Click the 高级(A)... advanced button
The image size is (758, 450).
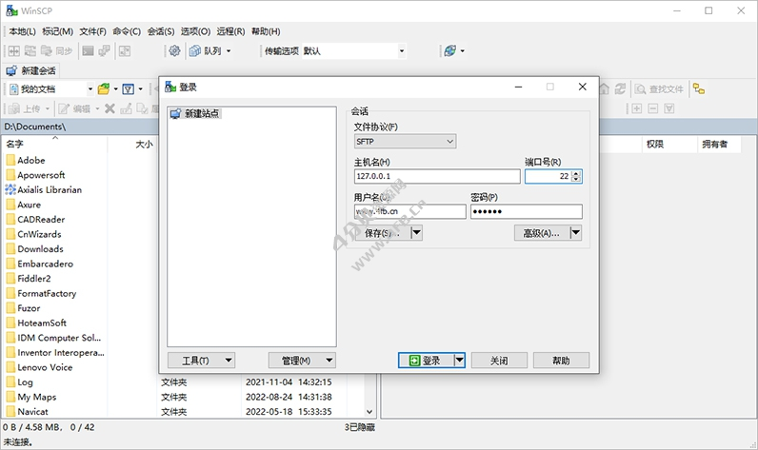pos(542,233)
